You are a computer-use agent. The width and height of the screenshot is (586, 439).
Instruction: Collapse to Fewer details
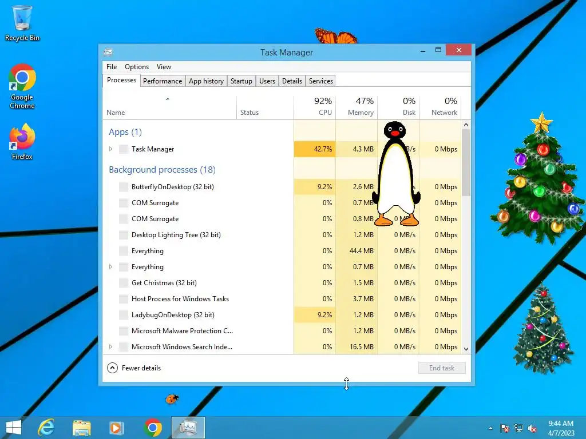click(x=134, y=368)
